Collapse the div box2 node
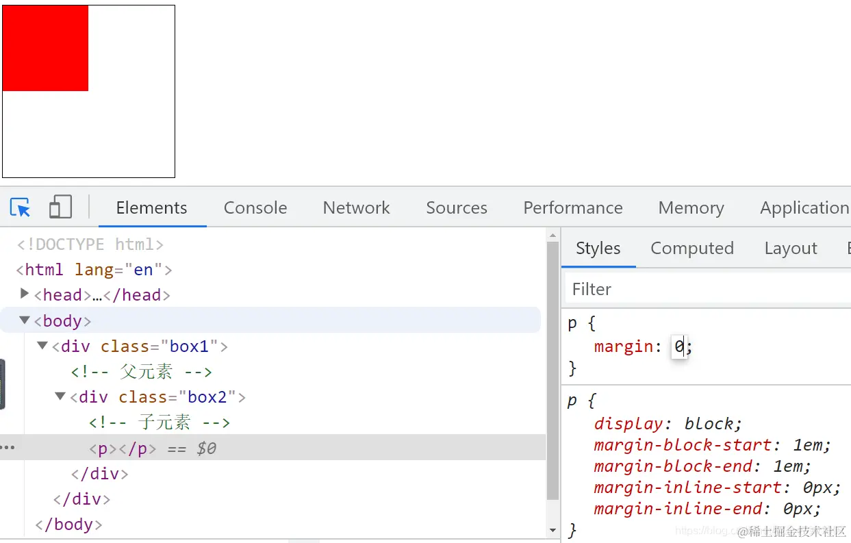Viewport: 851px width, 543px height. point(60,396)
